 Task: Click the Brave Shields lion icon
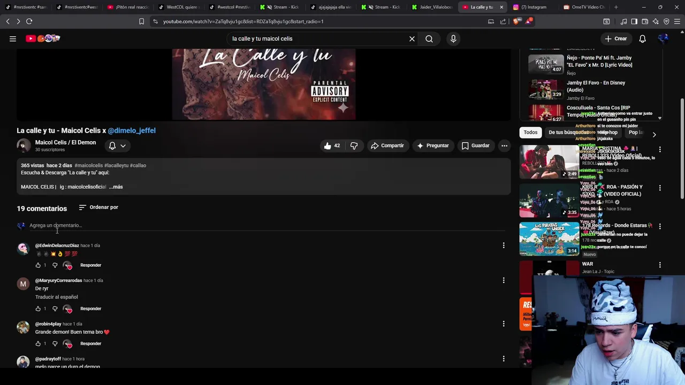(516, 21)
